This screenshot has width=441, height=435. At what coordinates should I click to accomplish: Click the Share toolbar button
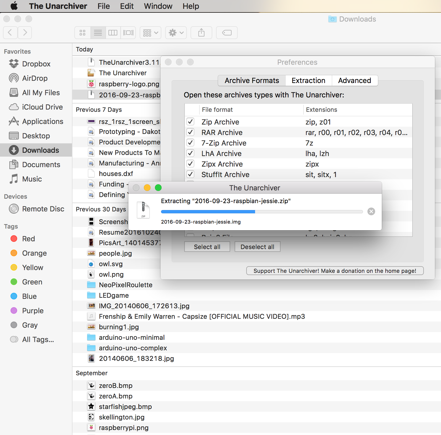point(201,33)
